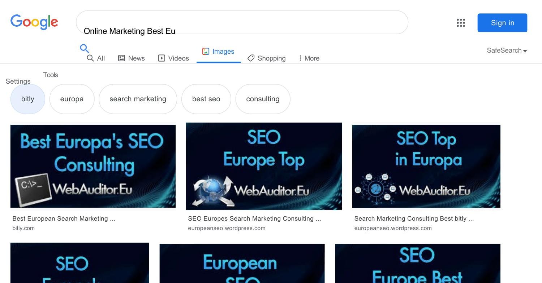Select the europa filter chip
Image resolution: width=542 pixels, height=283 pixels.
click(x=72, y=99)
